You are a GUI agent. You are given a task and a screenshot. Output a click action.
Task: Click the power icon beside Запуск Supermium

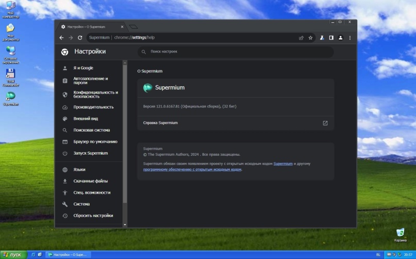click(65, 153)
